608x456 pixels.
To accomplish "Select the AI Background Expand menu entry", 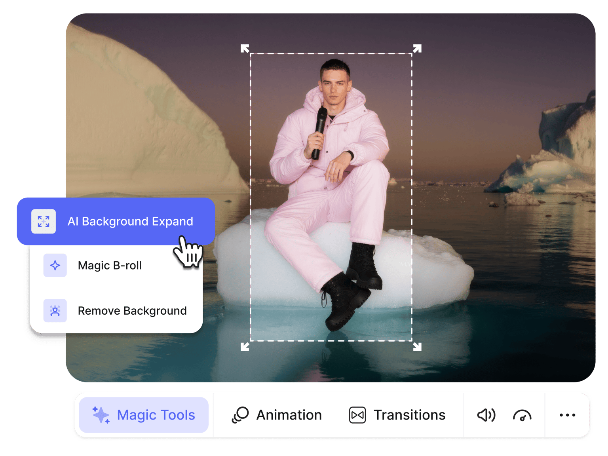I will (130, 221).
